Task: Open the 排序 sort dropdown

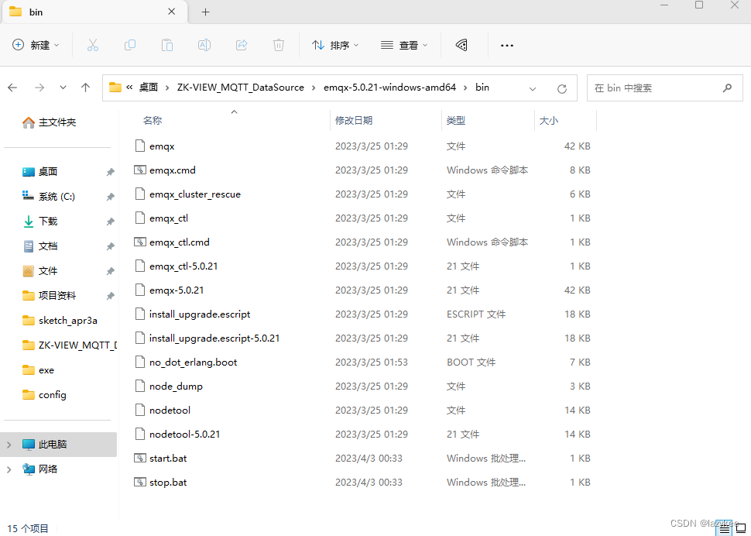Action: (334, 45)
